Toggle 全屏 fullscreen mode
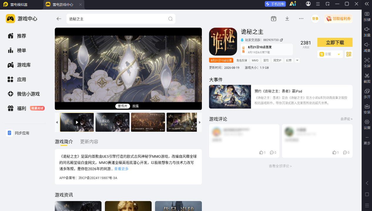The height and width of the screenshot is (211, 372). click(367, 63)
